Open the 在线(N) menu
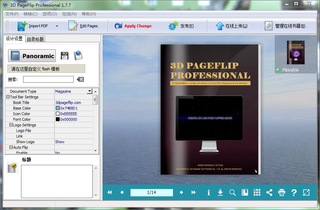 [69, 14]
